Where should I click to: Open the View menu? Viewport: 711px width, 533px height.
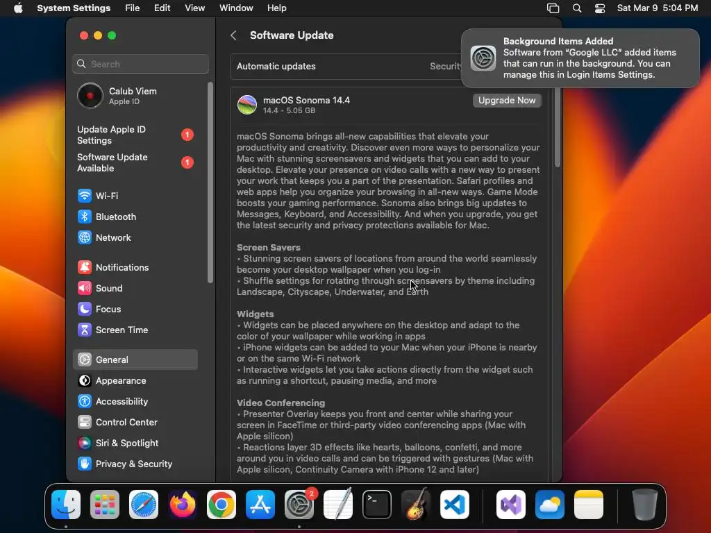[x=194, y=8]
